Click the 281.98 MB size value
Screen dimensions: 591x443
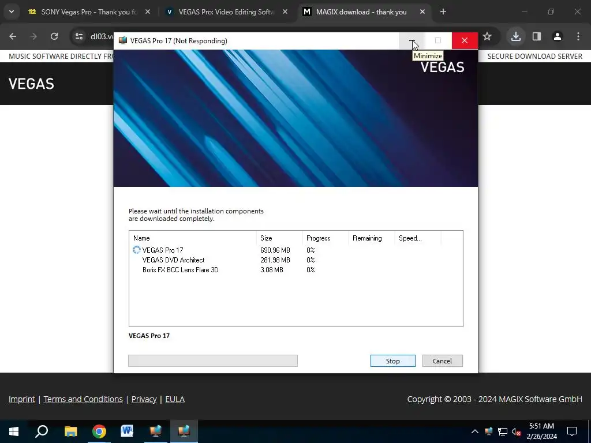coord(275,260)
